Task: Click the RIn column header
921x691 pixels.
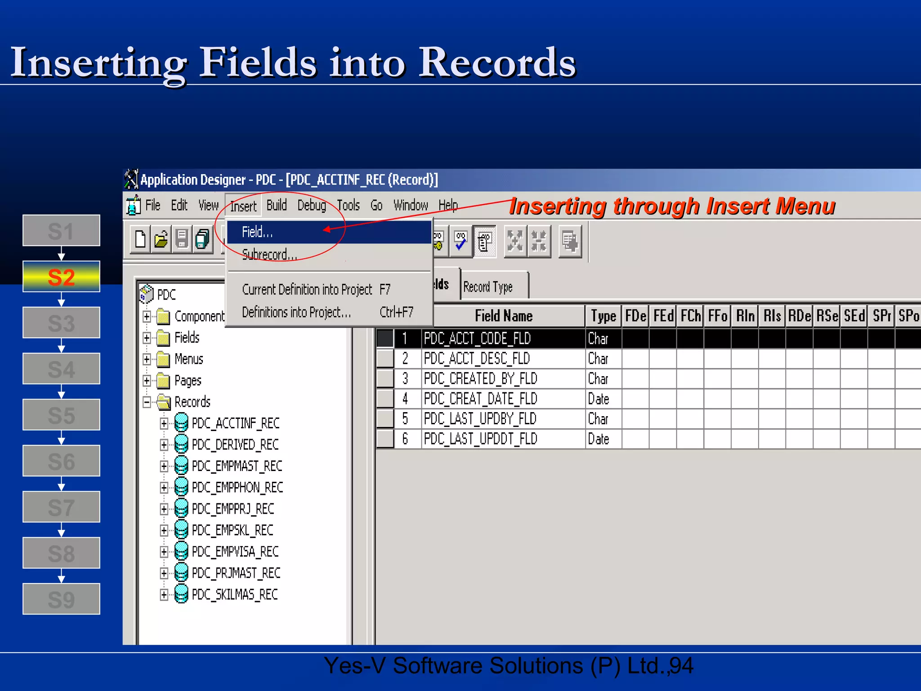Action: click(x=745, y=316)
